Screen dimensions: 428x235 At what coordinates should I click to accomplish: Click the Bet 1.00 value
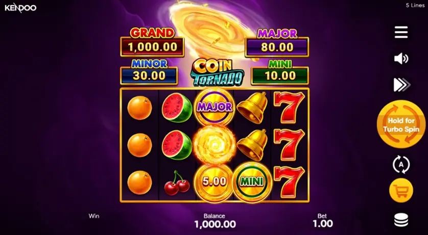click(x=323, y=224)
